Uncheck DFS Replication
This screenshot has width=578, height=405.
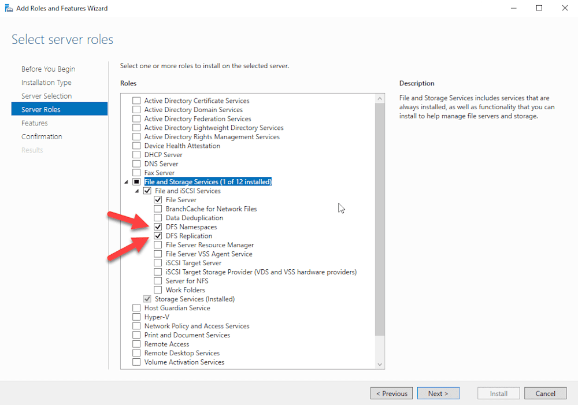[x=158, y=236]
